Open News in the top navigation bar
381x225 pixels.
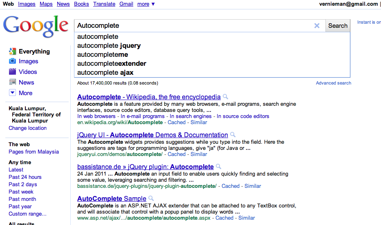pos(63,4)
